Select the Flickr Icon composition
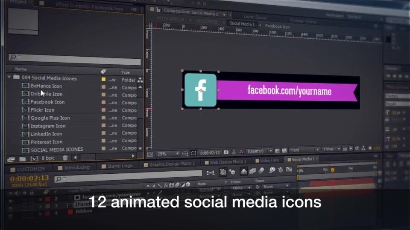 (42, 110)
